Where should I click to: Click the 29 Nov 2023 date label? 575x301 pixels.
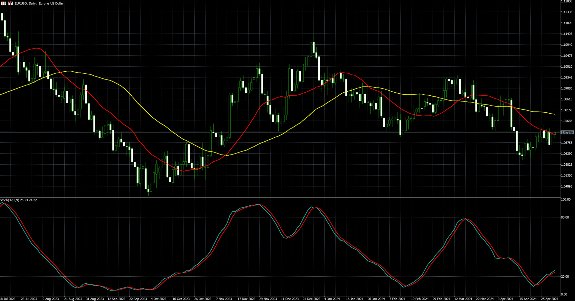coord(268,299)
